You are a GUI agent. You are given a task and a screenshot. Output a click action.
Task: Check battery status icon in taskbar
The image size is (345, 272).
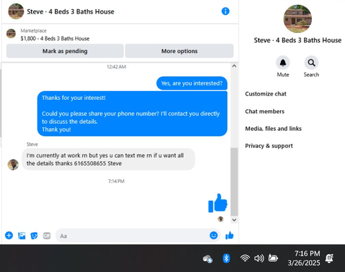(x=273, y=258)
